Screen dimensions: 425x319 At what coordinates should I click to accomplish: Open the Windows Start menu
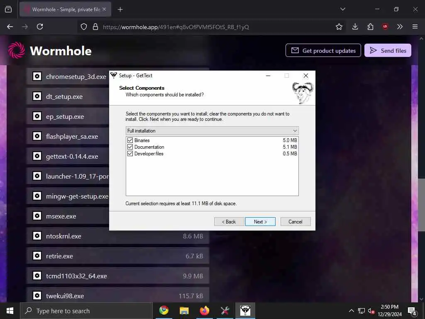tap(10, 311)
